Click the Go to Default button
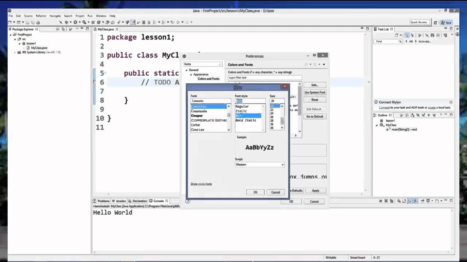This screenshot has height=262, width=467. tap(315, 116)
